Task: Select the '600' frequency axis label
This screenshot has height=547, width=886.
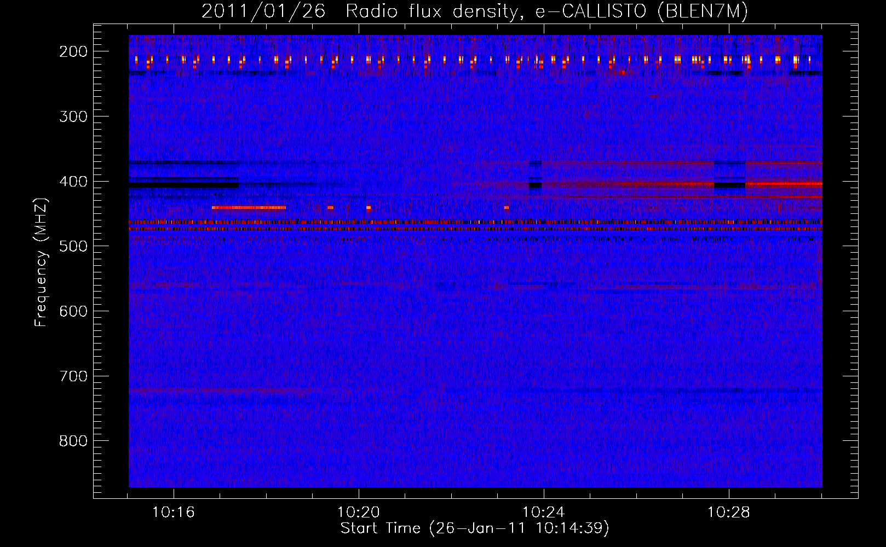Action: tap(73, 311)
